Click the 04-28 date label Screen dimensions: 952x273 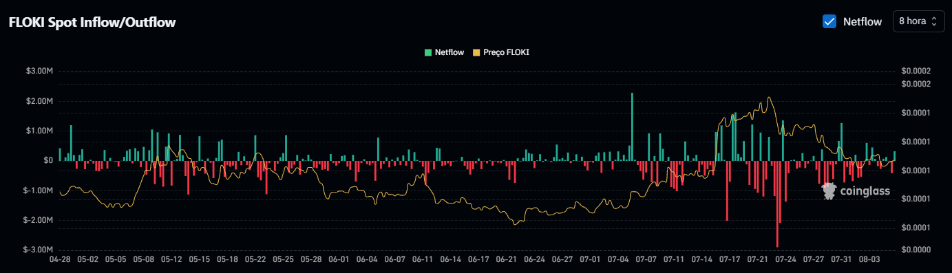pyautogui.click(x=61, y=260)
